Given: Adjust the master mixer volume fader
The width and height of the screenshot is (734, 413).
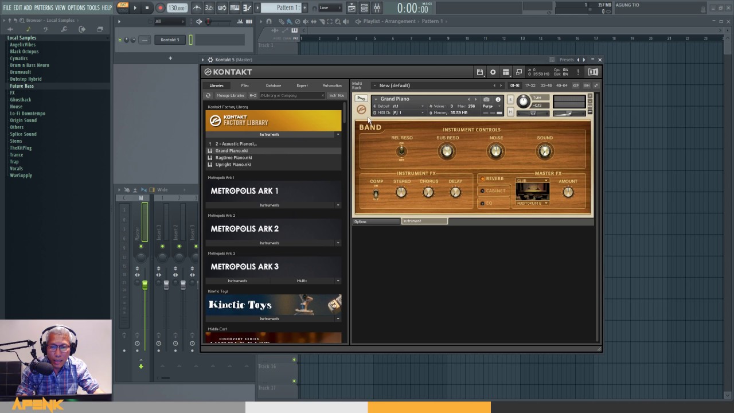Looking at the screenshot, I should click(x=145, y=285).
